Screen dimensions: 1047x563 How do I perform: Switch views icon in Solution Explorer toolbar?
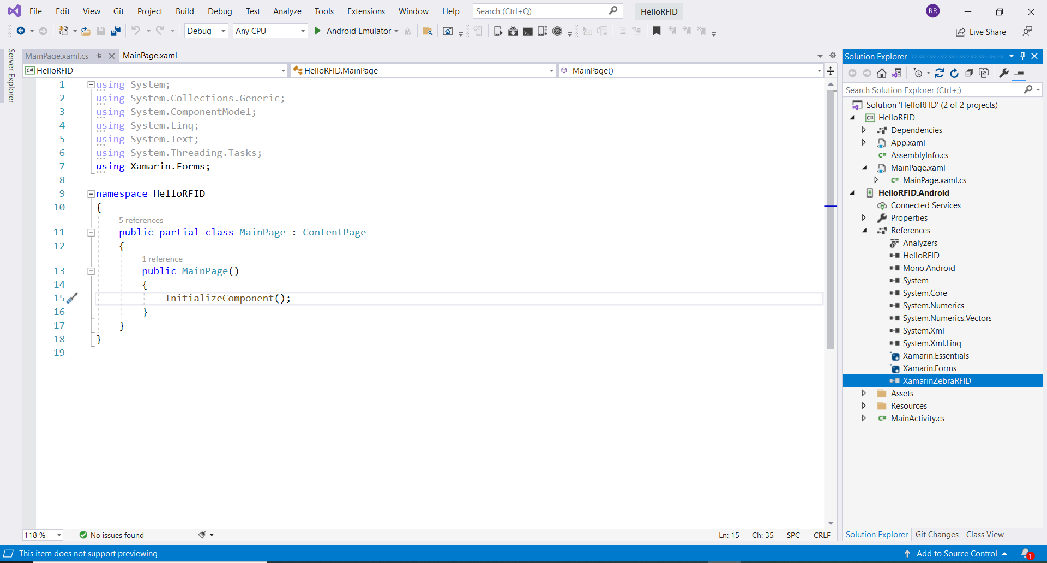pos(896,73)
